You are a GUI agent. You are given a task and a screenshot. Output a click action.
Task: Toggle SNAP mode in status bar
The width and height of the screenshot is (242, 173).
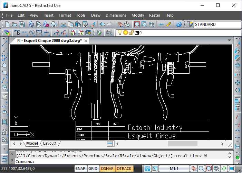(80, 169)
